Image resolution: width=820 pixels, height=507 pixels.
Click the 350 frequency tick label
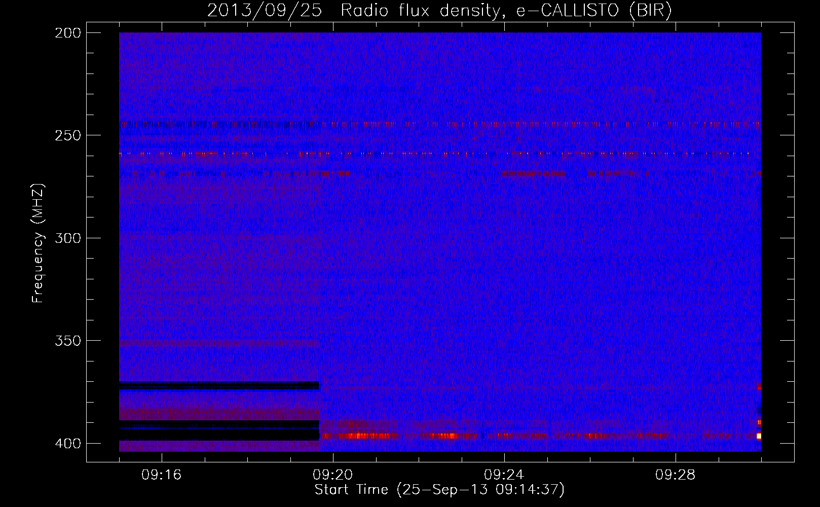[68, 341]
